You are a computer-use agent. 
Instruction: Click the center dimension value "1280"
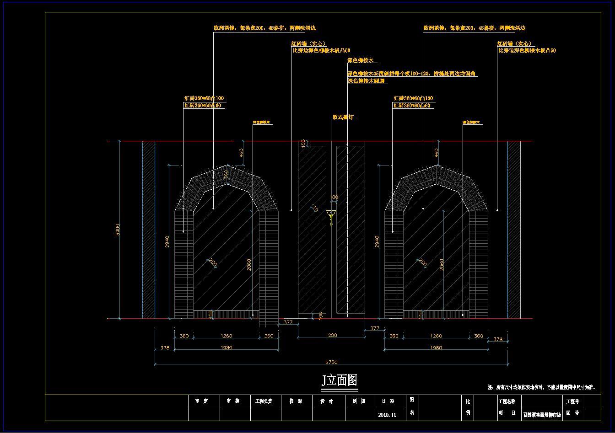click(331, 335)
